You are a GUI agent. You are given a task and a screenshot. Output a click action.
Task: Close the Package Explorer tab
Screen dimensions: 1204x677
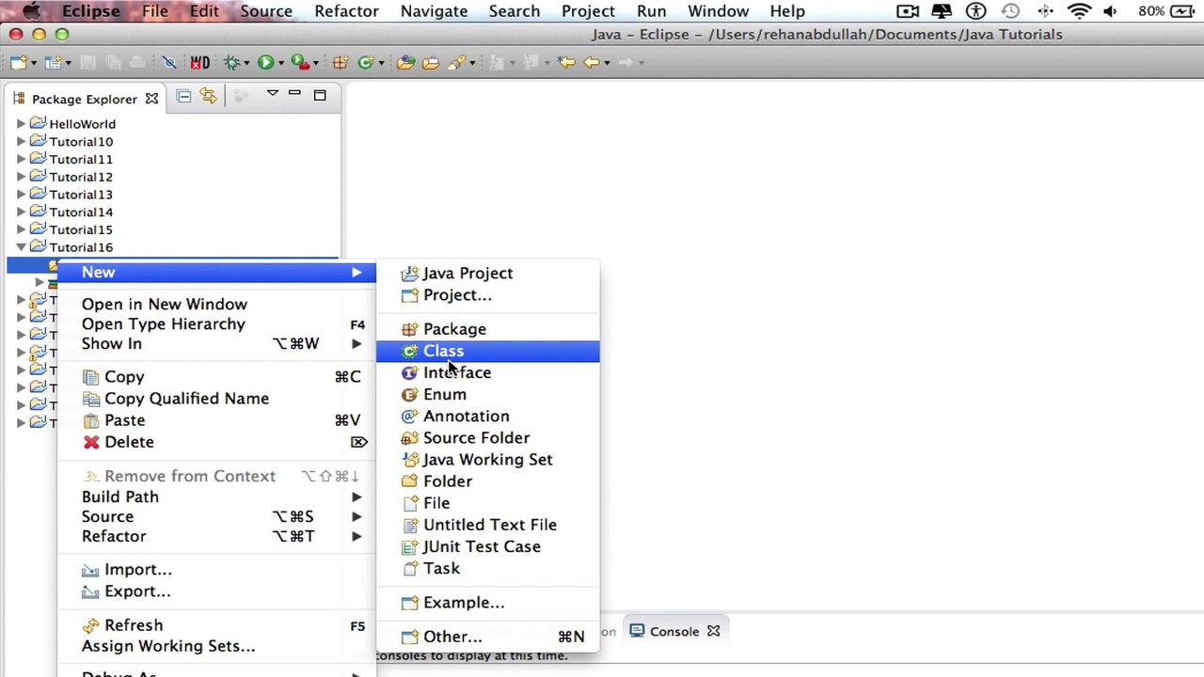coord(151,99)
